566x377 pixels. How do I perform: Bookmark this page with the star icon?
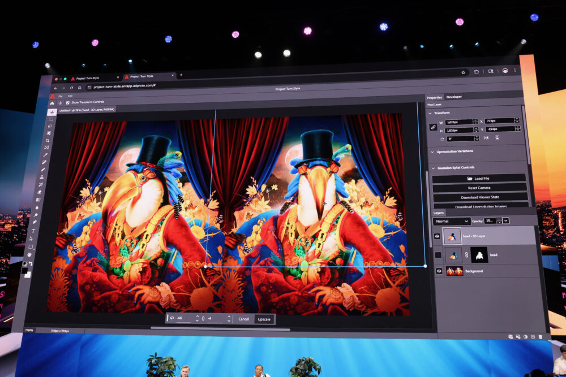click(x=463, y=72)
